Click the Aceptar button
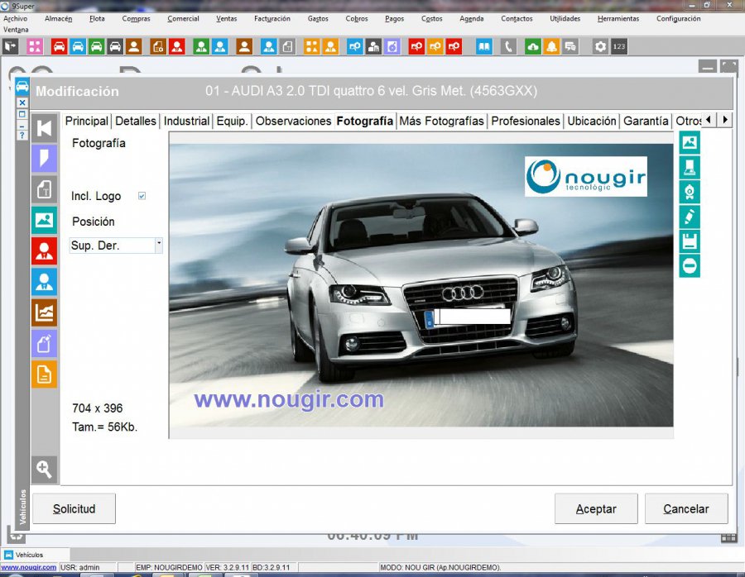The height and width of the screenshot is (577, 745). tap(596, 508)
